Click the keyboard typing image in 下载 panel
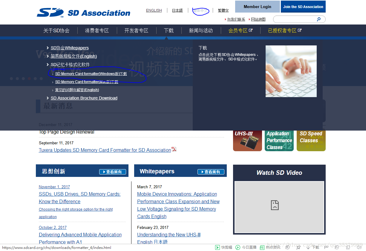Viewport: 366px width, 251px height. (x=291, y=71)
